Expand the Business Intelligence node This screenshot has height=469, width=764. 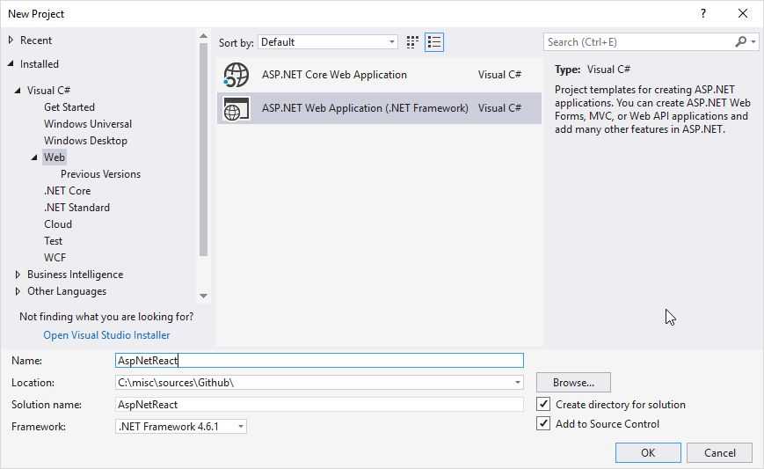coord(18,275)
